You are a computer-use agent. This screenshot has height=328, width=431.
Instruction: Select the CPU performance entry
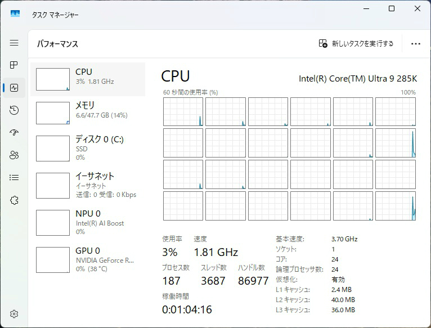click(x=88, y=79)
